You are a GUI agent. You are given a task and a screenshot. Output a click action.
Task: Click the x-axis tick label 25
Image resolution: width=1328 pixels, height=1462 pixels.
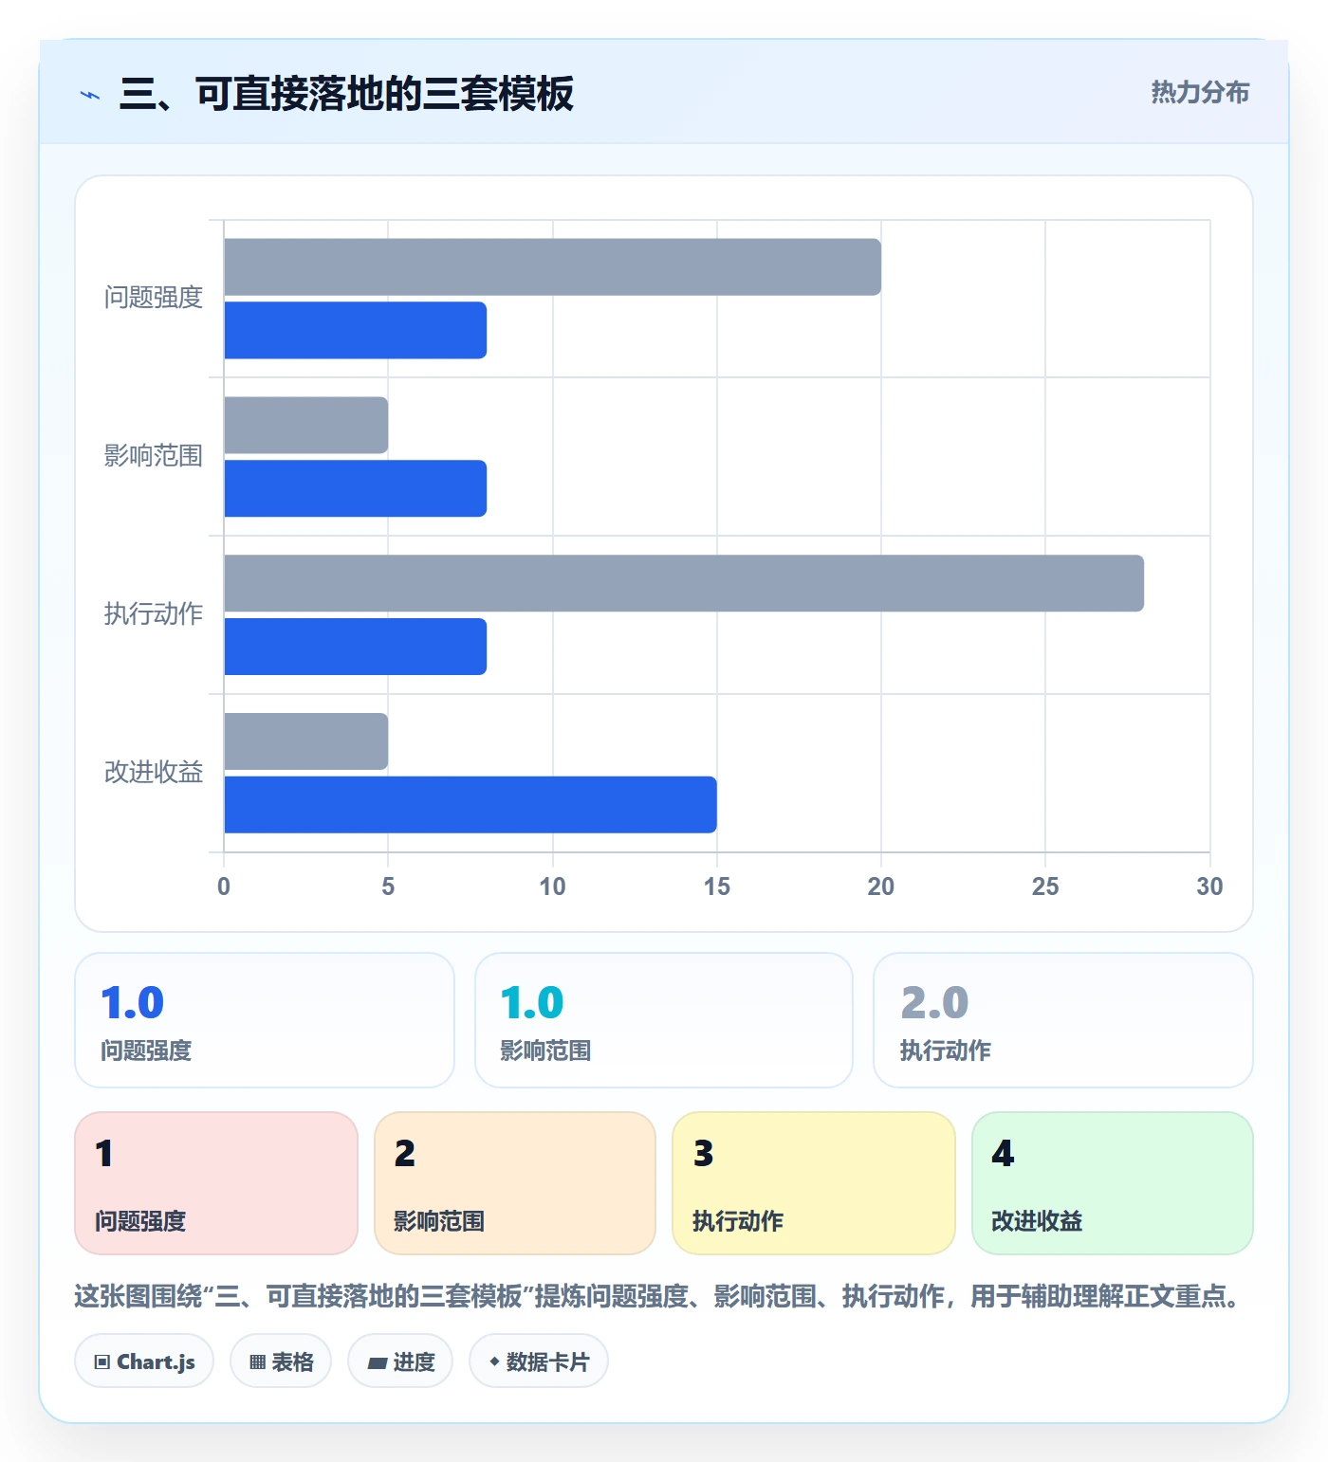coord(1045,886)
